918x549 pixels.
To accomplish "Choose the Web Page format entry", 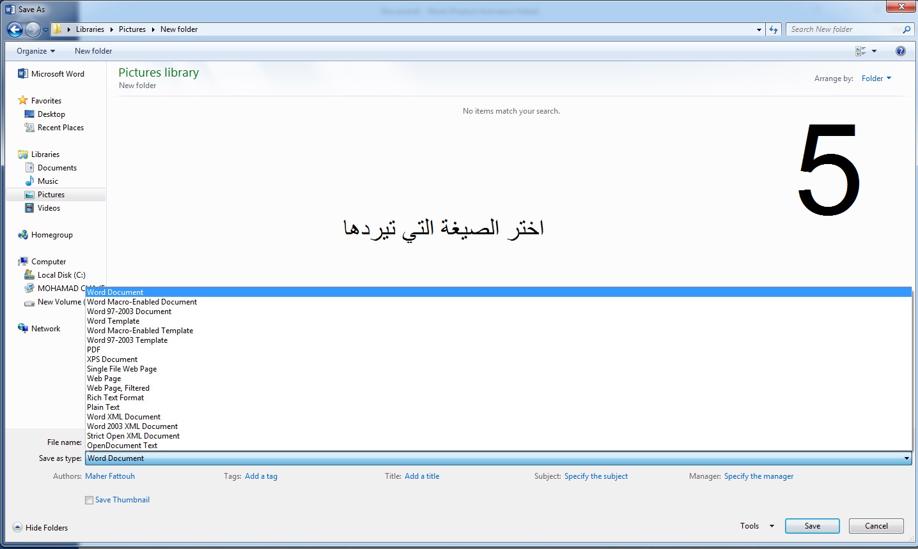I will pyautogui.click(x=104, y=379).
